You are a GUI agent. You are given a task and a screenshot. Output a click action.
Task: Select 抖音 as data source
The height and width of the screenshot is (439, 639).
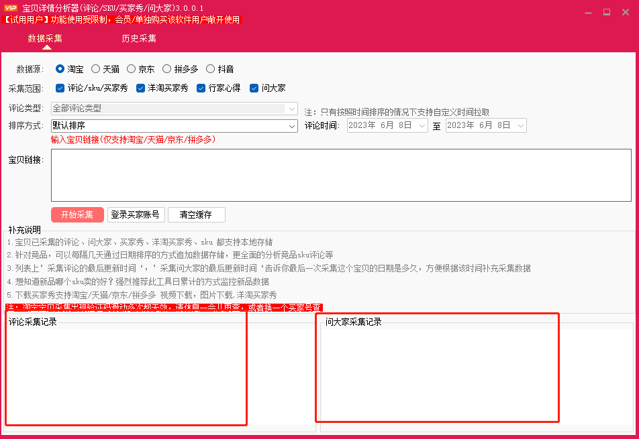point(220,69)
